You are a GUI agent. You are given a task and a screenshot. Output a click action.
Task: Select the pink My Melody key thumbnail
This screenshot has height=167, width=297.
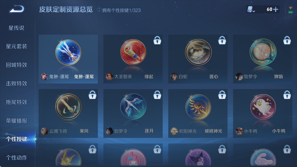[133, 158]
